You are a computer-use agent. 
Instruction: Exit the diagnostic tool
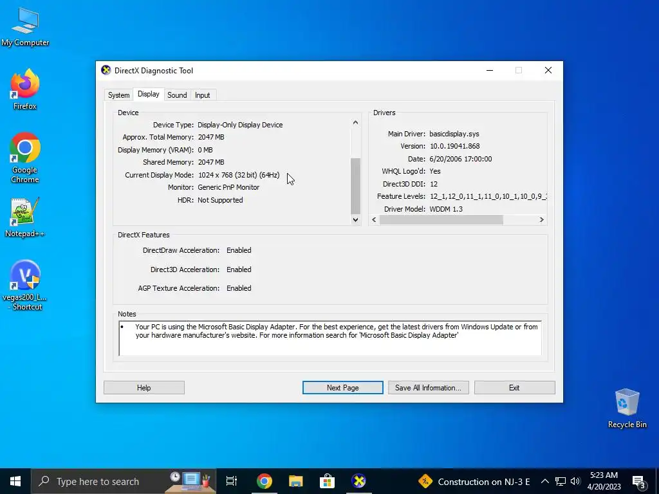(x=514, y=387)
